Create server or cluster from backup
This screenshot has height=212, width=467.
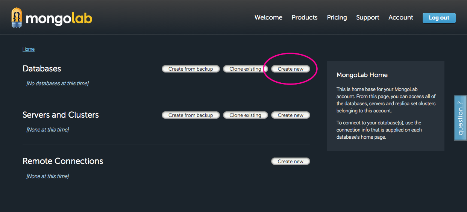tap(191, 115)
